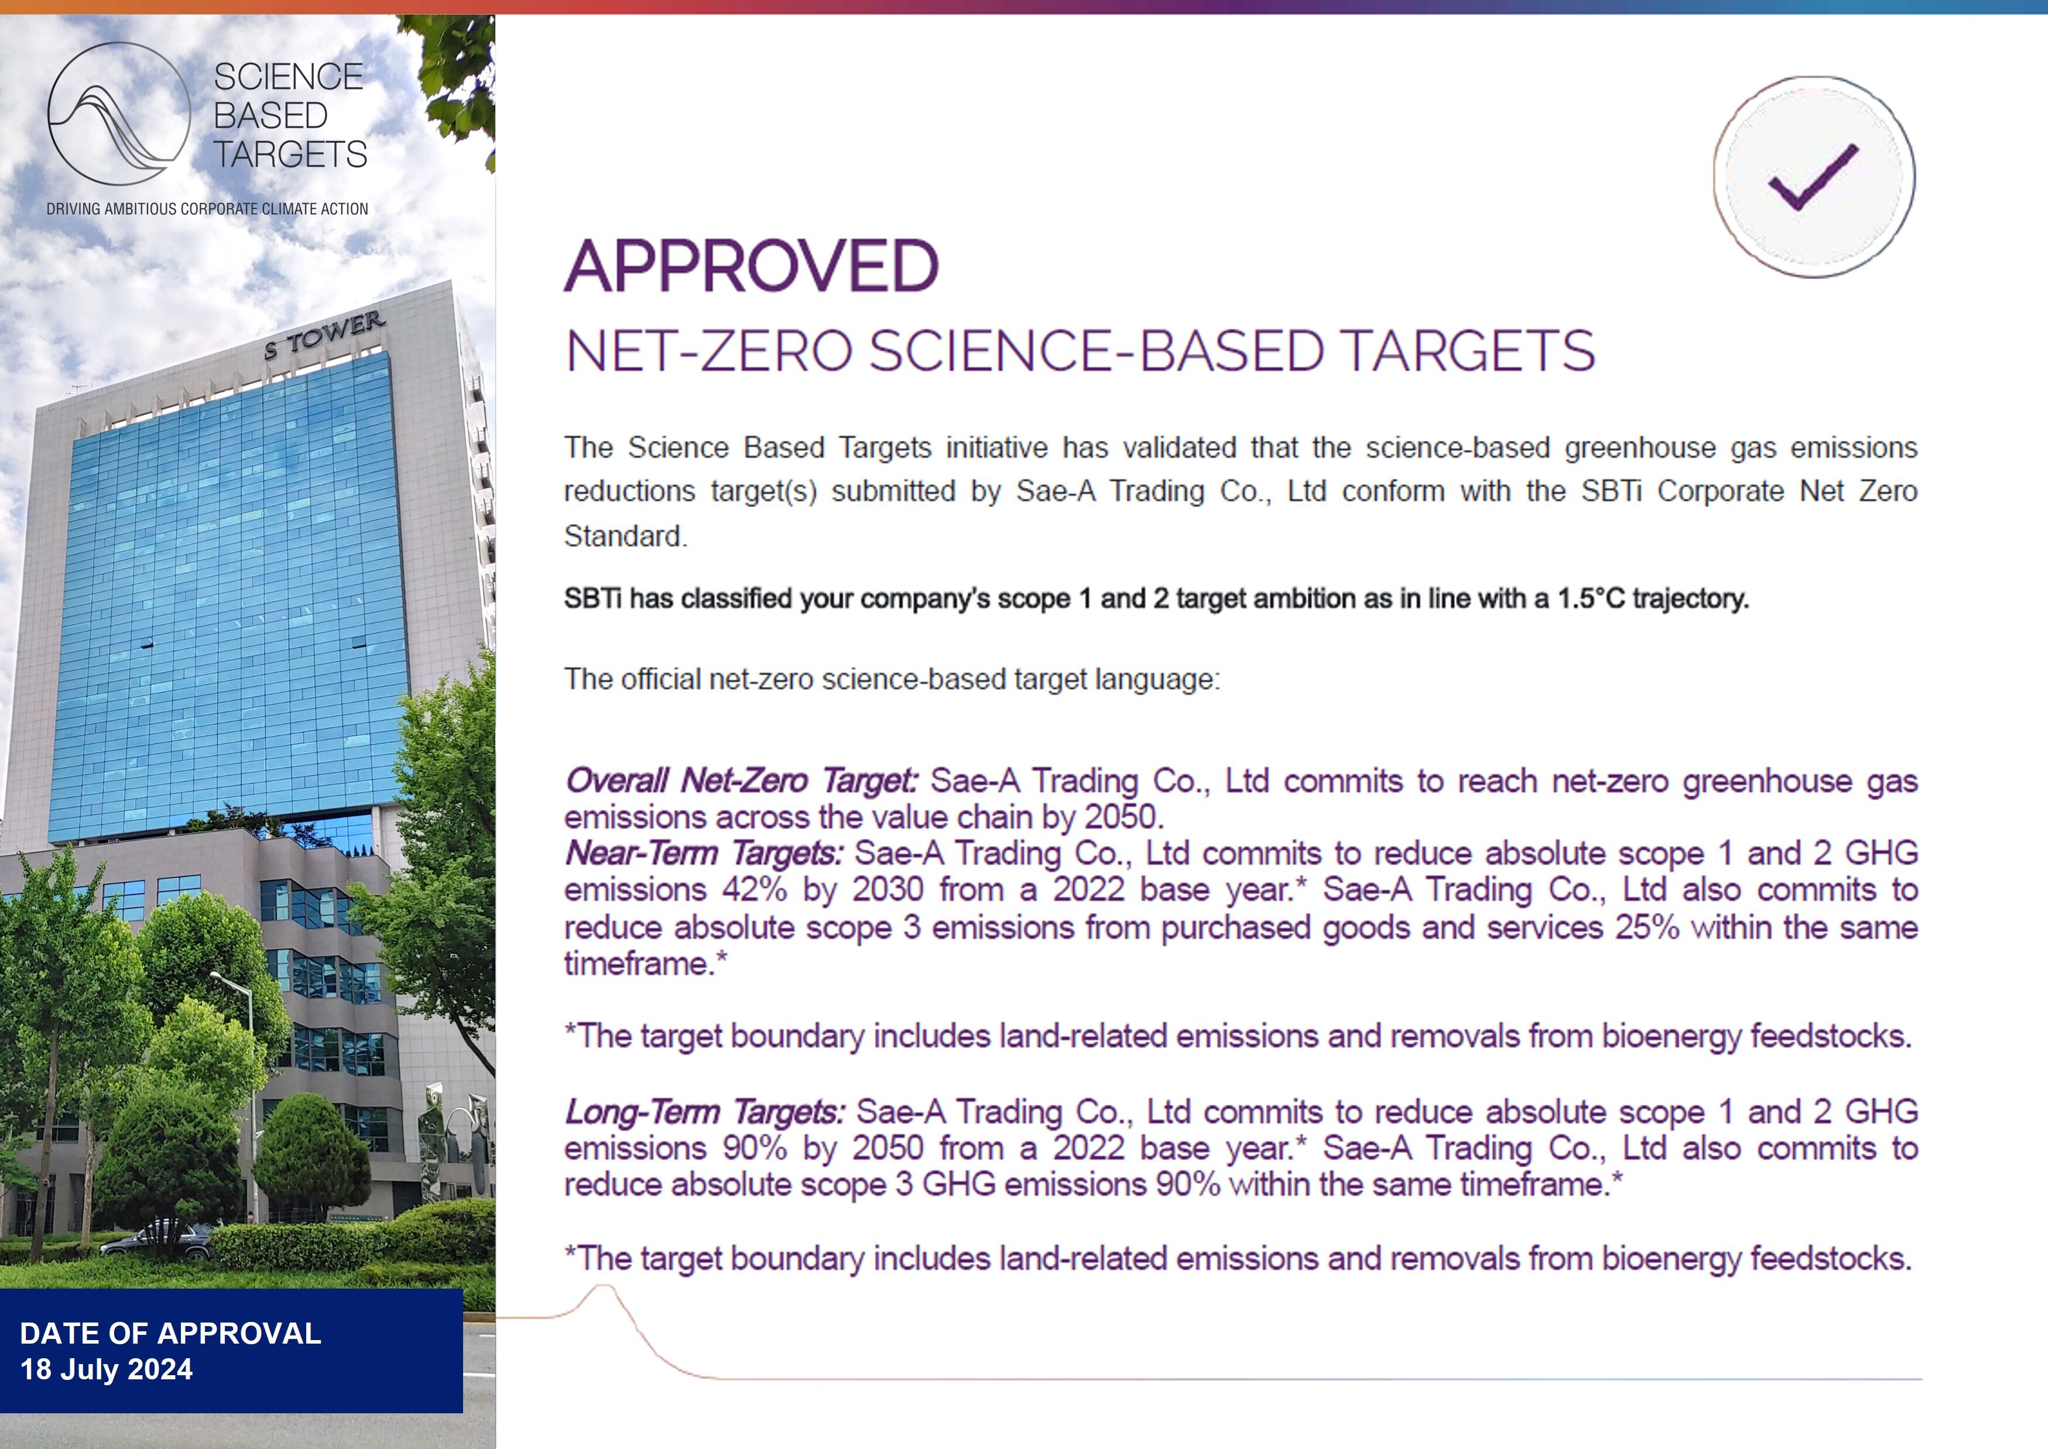Click "emissions 90% by 2050" text line
2048x1449 pixels.
point(1241,1149)
